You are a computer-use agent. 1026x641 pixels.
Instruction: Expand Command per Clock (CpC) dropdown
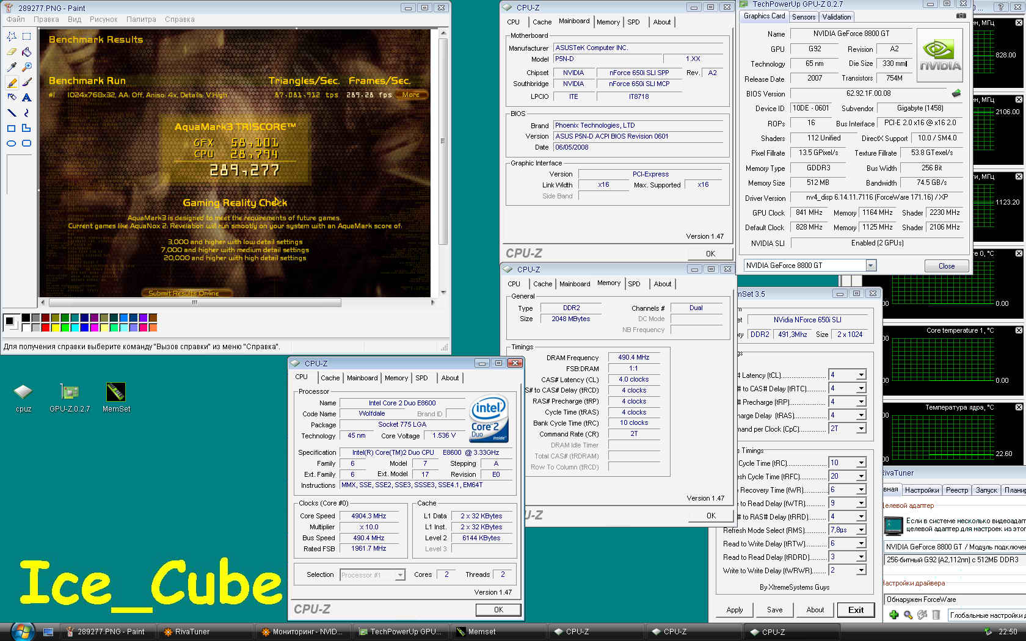[x=861, y=429]
